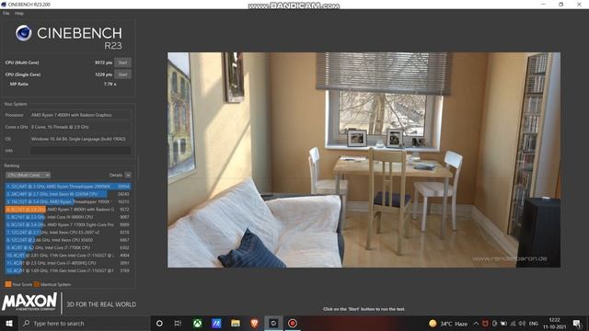Click the taskbar search box
The image size is (589, 331).
click(84, 323)
